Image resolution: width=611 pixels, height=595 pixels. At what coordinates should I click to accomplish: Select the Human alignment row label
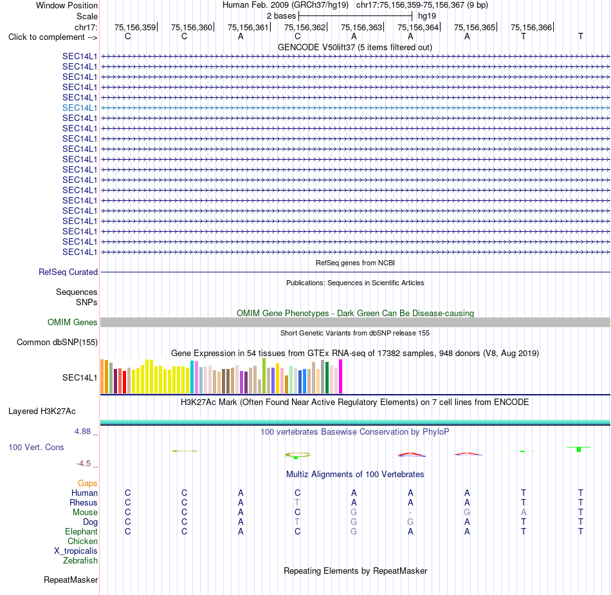pos(84,493)
